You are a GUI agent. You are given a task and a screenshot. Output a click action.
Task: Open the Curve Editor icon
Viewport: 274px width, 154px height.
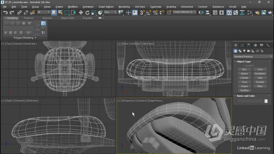tap(236, 12)
